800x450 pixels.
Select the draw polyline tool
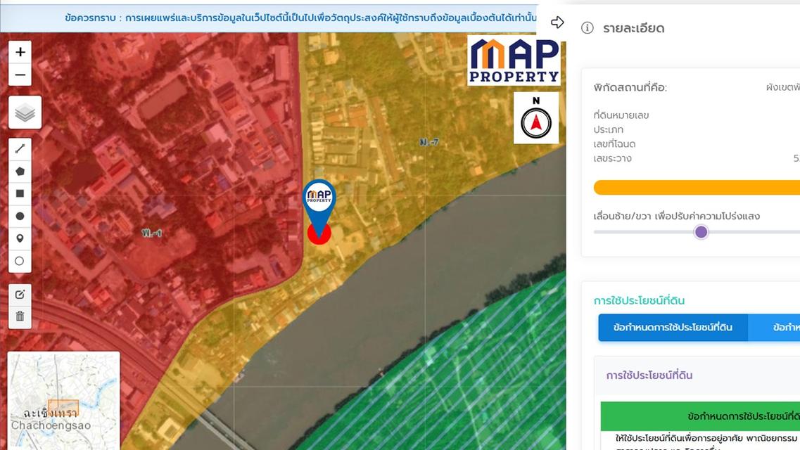20,148
